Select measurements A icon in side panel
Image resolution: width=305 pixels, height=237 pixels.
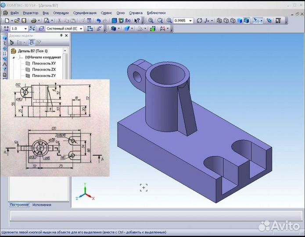pyautogui.click(x=5, y=64)
